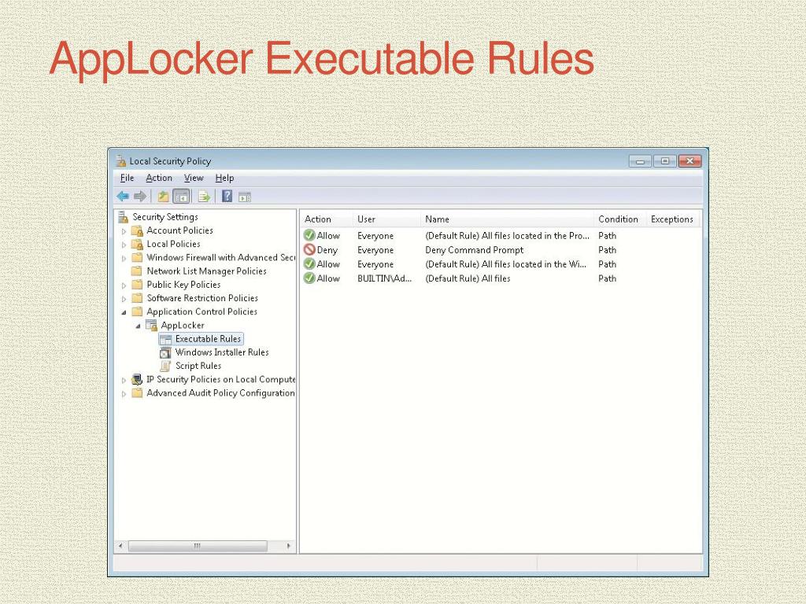Select the Security Settings root label
806x604 pixels.
pyautogui.click(x=165, y=217)
